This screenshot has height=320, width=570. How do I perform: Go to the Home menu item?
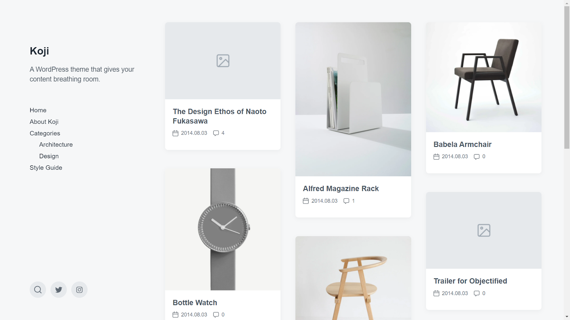(38, 110)
